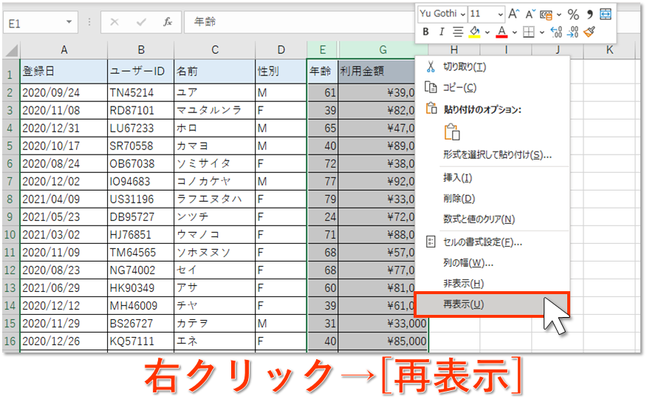Screen dimensions: 647x405
Task: Decrease decimal places
Action: pyautogui.click(x=572, y=32)
